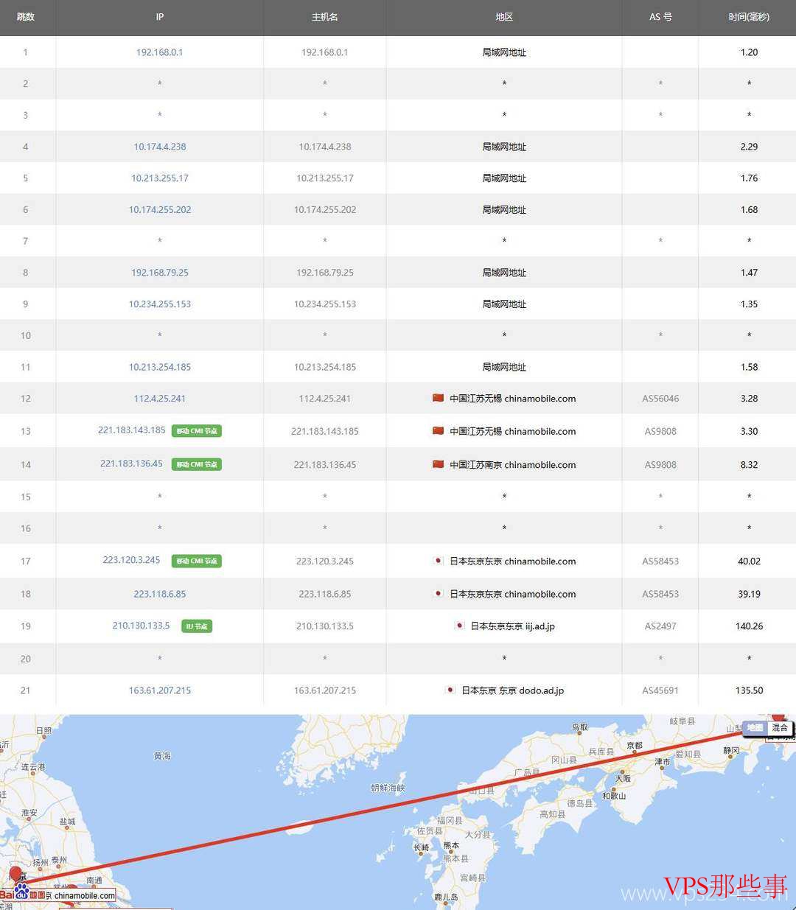The height and width of the screenshot is (910, 796).
Task: Open IP link 223.118.6.85 in IP column
Action: tap(160, 594)
